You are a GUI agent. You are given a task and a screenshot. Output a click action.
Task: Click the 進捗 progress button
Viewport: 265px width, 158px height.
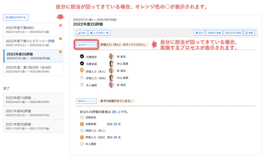[82, 33]
